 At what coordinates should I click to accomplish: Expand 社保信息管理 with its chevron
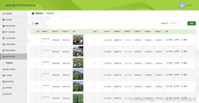(24, 44)
